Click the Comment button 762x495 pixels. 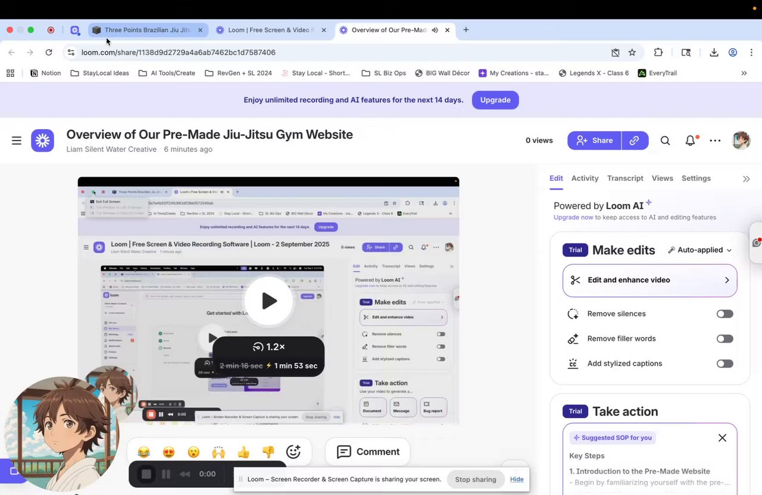(368, 452)
